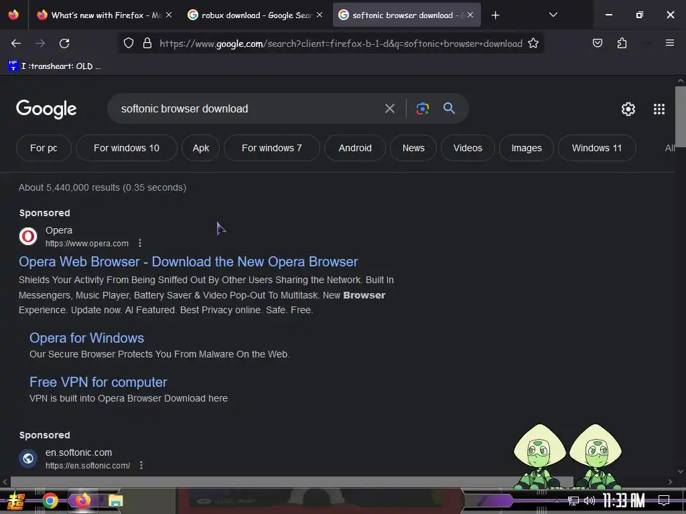Filter results with the For pc chip
The image size is (686, 514).
point(44,148)
